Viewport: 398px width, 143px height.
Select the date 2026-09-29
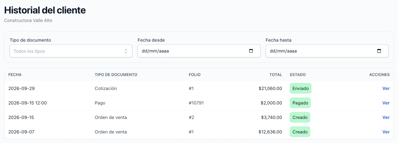coord(21,88)
